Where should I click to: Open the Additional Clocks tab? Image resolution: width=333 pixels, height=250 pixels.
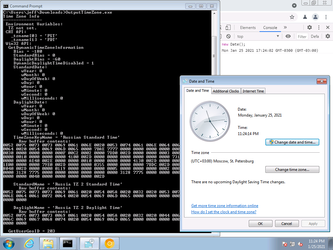(226, 91)
